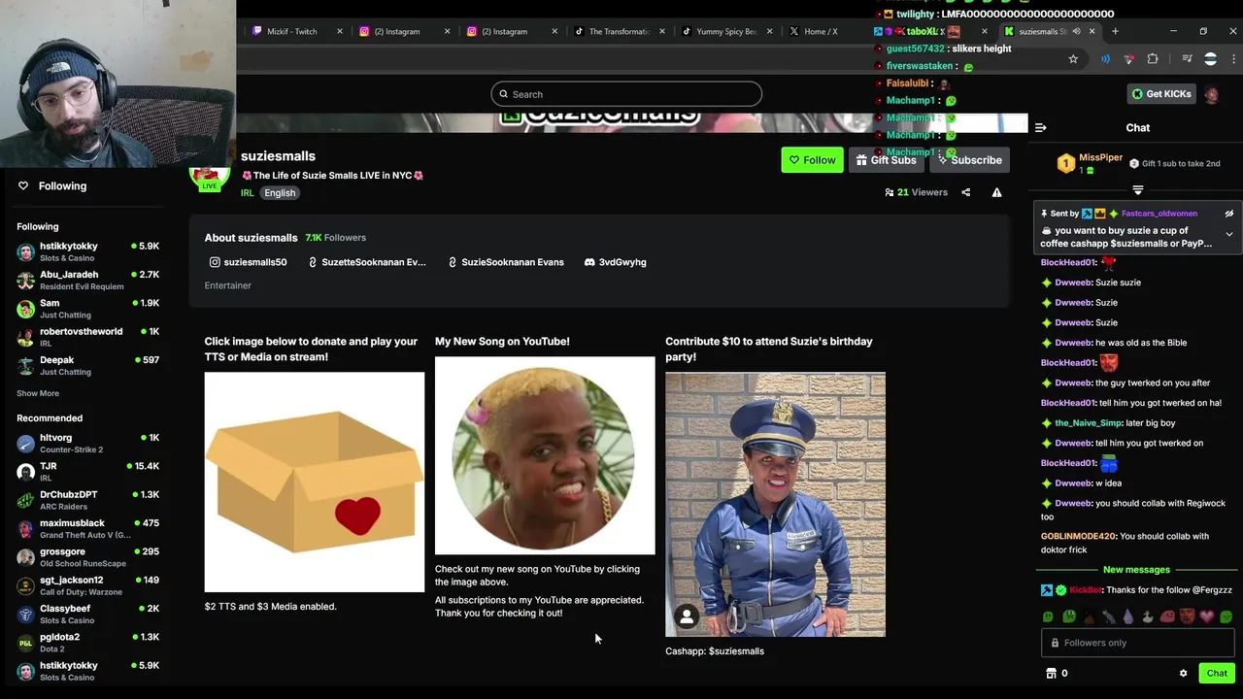Insert the pink heart quick emote
This screenshot has width=1243, height=699.
1207,616
